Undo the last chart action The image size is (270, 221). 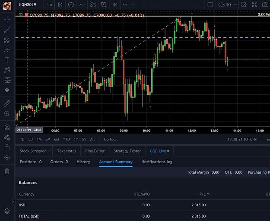tap(125, 5)
